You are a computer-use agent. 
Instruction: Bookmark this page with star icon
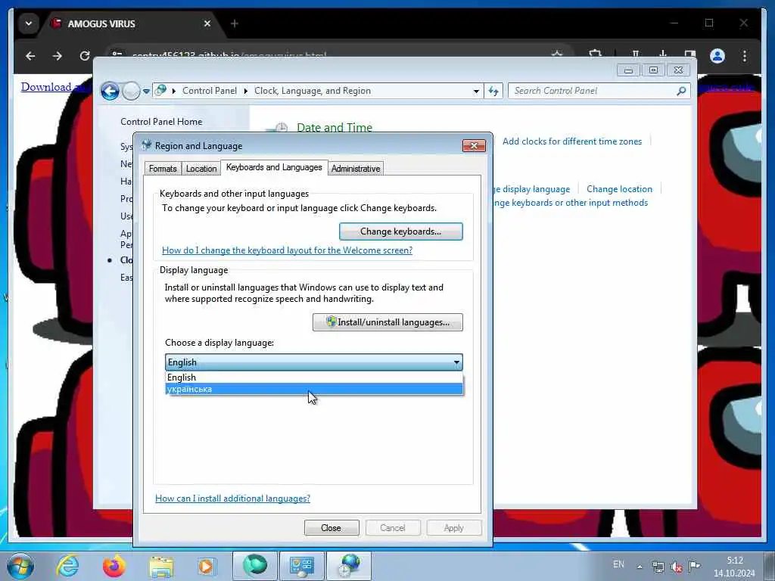[x=557, y=54]
